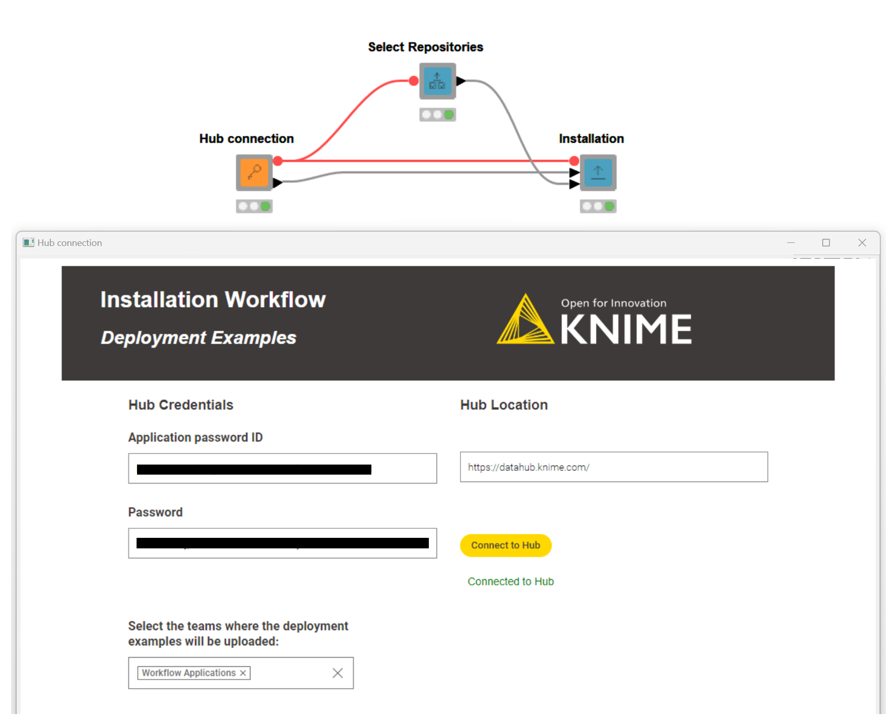Click the Hub Location URL field
This screenshot has height=716, width=896.
[x=613, y=467]
